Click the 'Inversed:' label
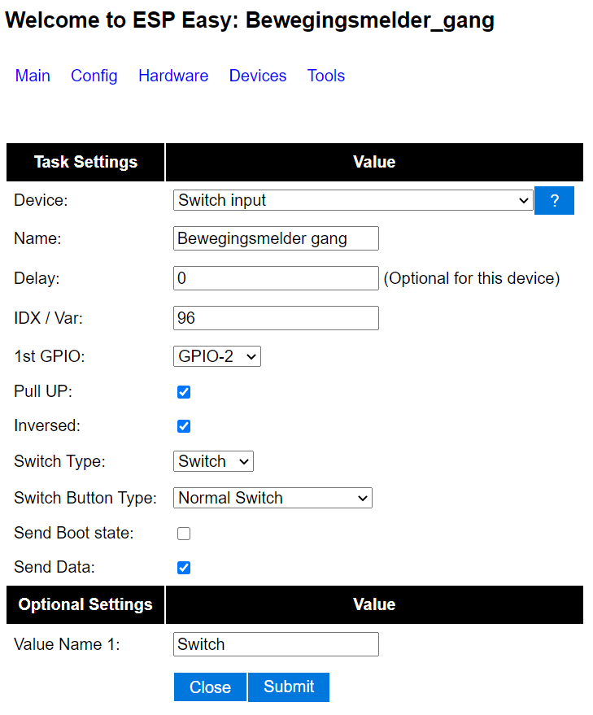The height and width of the screenshot is (715, 593). click(47, 425)
